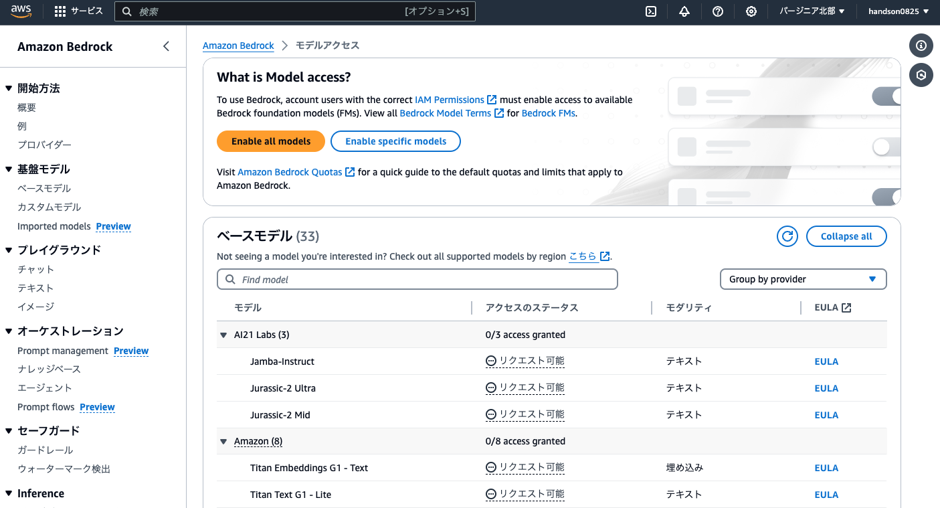Refresh the base models list

787,236
